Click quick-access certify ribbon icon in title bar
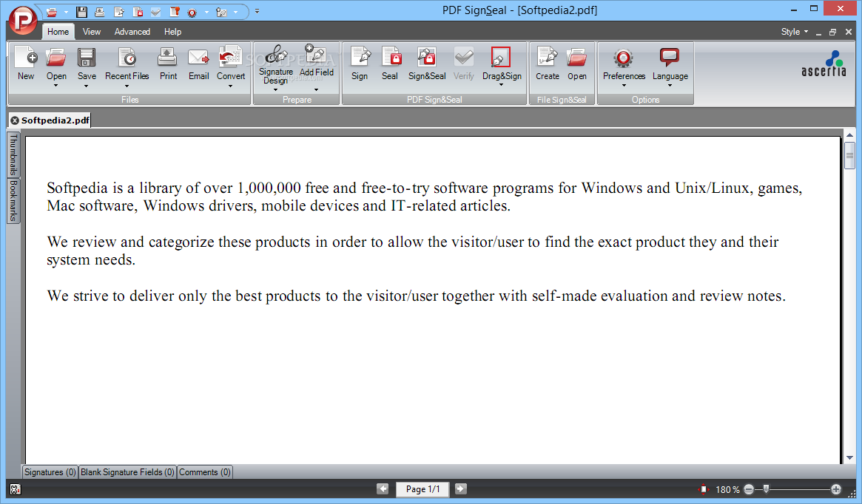Viewport: 862px width, 504px height. (175, 12)
